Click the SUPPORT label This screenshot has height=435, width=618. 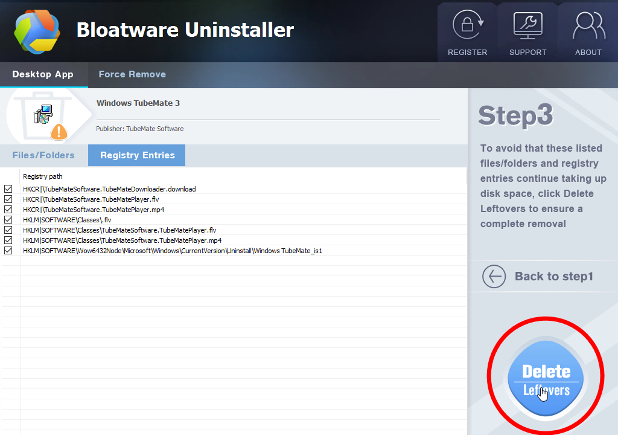(x=527, y=53)
